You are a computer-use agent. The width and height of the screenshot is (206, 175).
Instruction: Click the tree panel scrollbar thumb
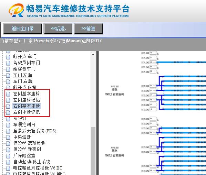[93, 151]
